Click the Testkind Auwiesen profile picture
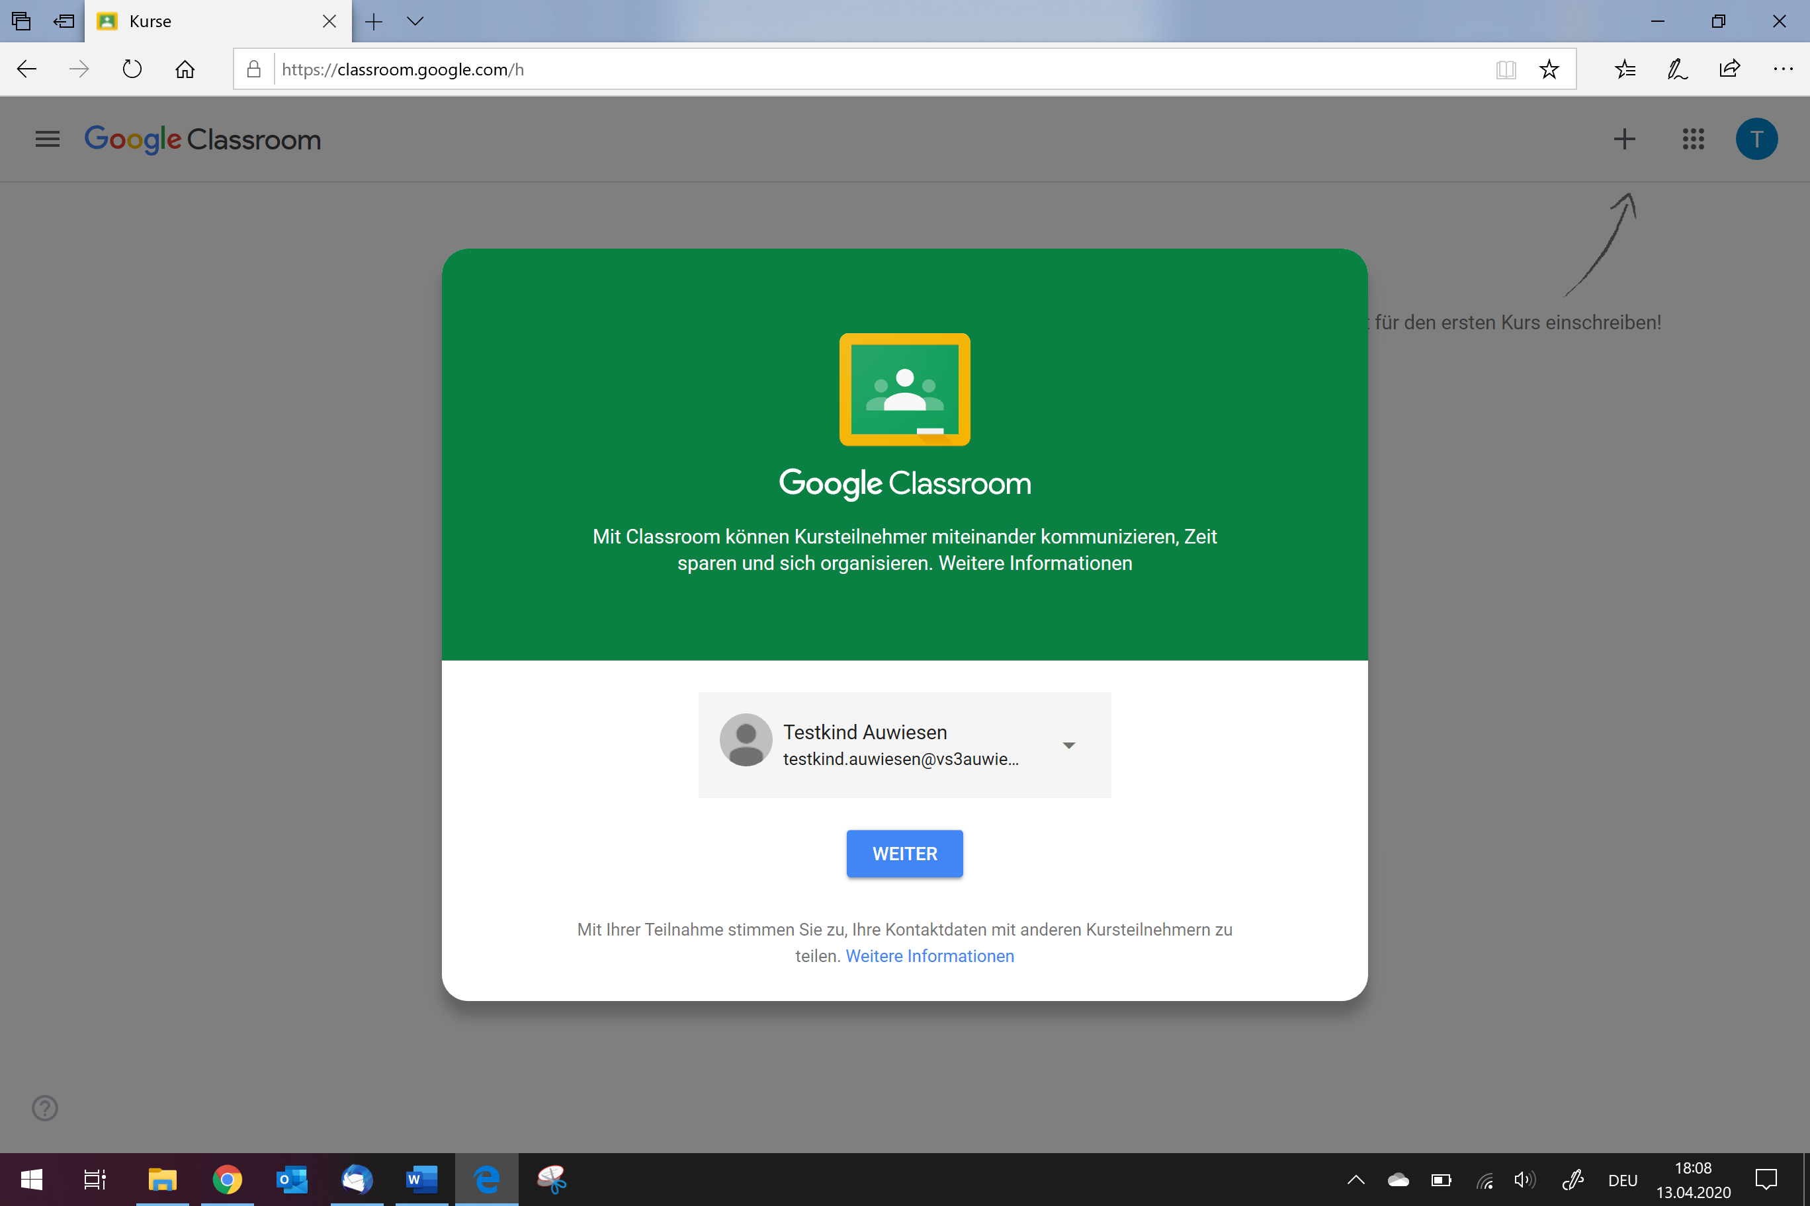The image size is (1810, 1206). (746, 740)
